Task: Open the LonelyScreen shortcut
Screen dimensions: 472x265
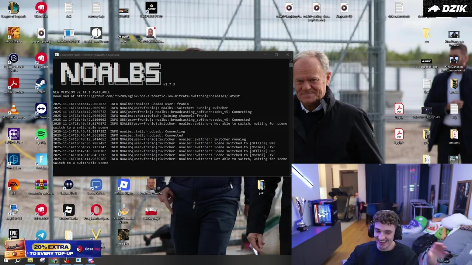Action: (x=96, y=187)
